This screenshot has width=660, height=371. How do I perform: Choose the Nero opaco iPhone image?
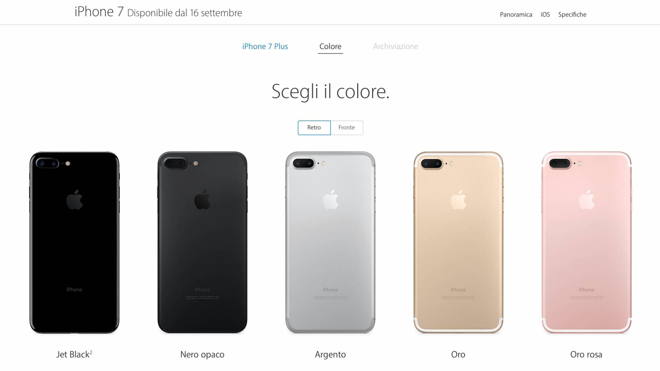tap(202, 242)
